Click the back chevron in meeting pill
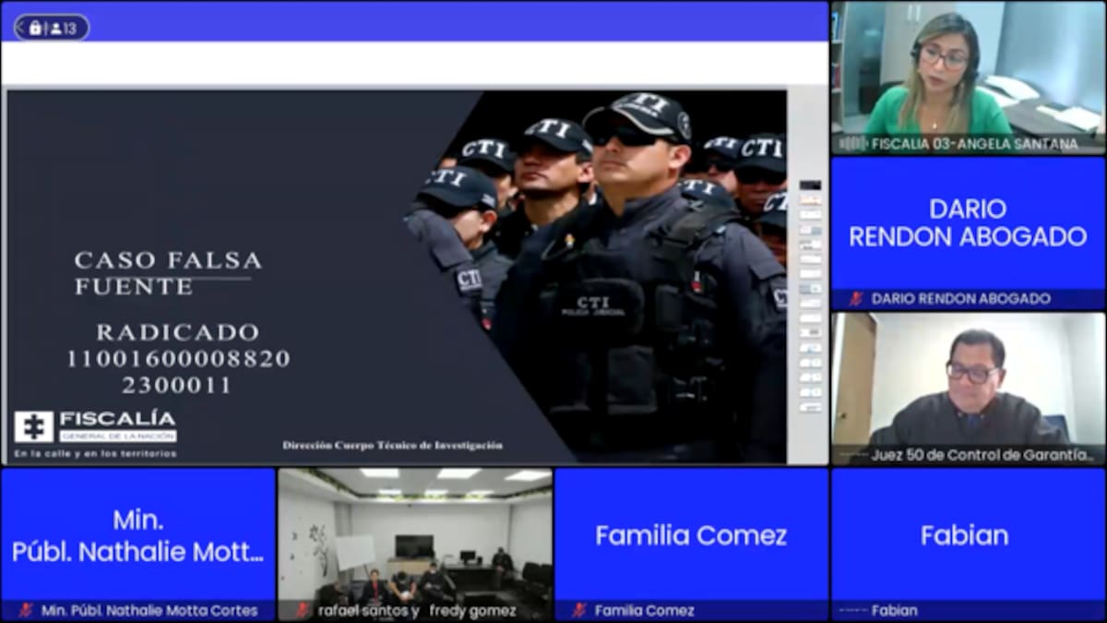 [x=20, y=28]
